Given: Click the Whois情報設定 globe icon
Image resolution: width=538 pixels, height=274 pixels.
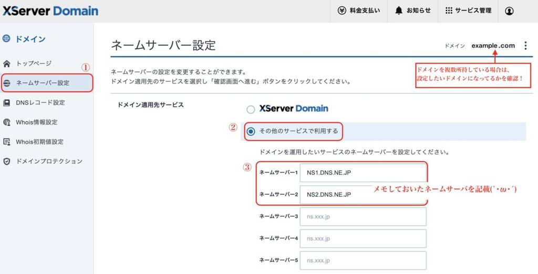Looking at the screenshot, I should pos(6,122).
